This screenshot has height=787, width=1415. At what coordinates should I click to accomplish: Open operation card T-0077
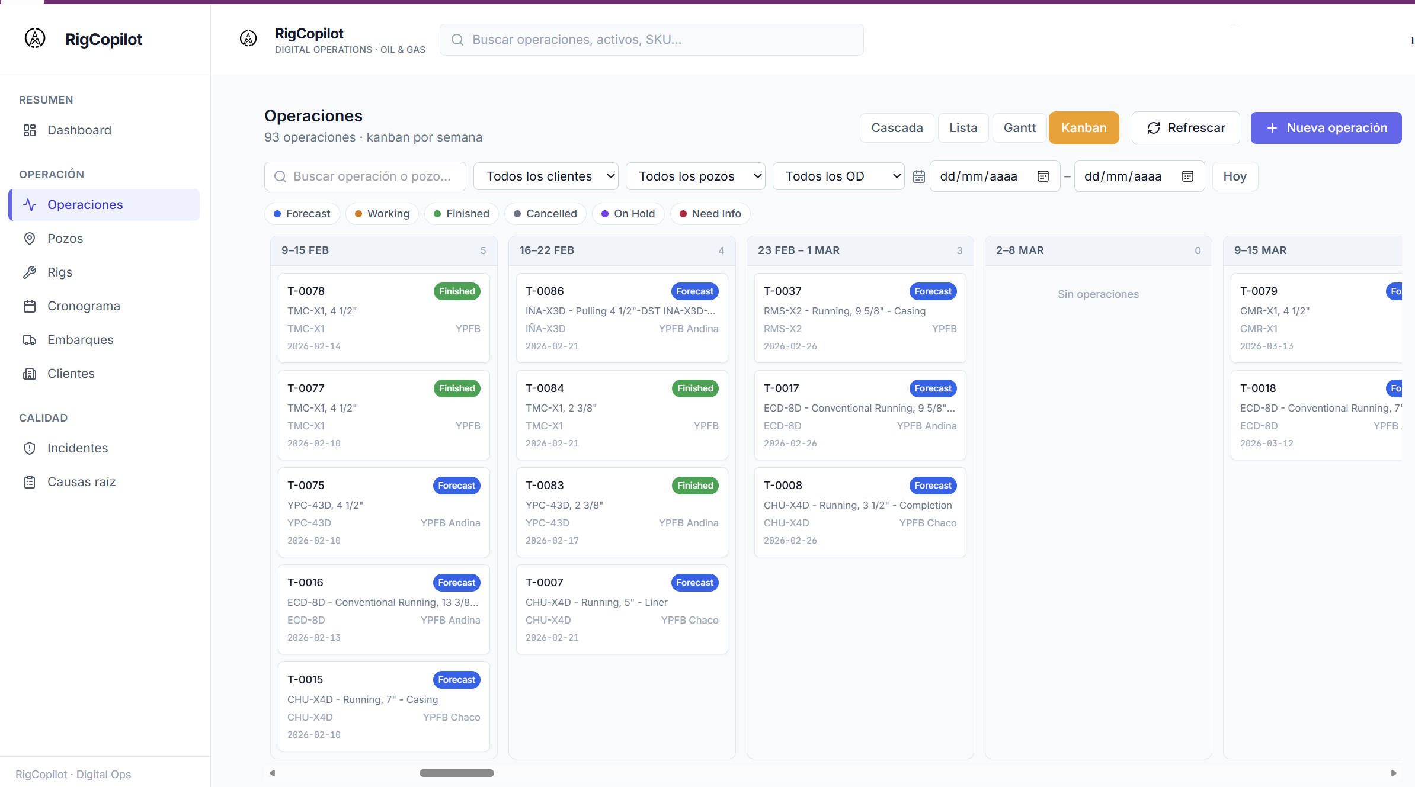(384, 415)
